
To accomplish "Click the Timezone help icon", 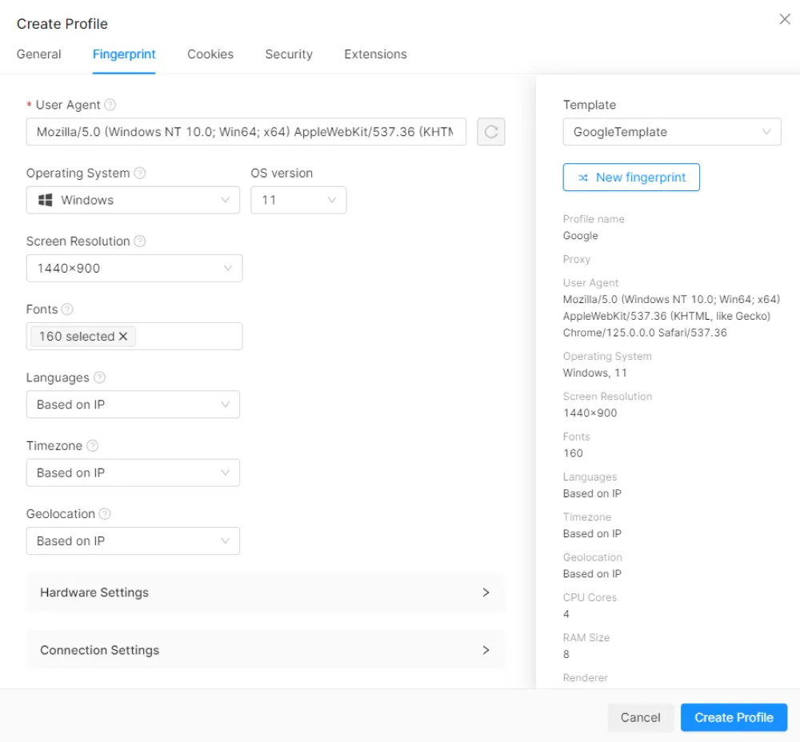I will [x=92, y=445].
